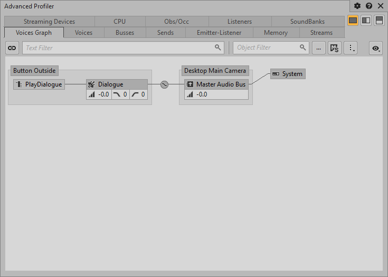
Task: Open help with the question mark icon
Action: click(x=369, y=6)
